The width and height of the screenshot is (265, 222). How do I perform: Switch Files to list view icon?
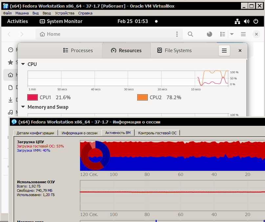pyautogui.click(x=223, y=34)
